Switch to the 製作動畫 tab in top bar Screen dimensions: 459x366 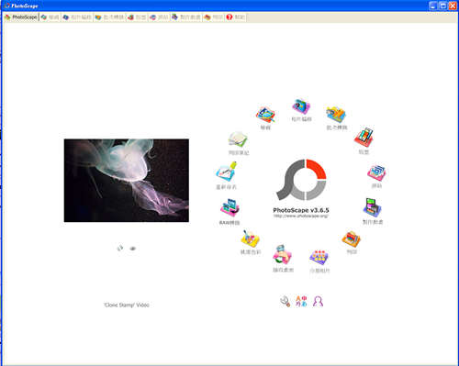186,17
